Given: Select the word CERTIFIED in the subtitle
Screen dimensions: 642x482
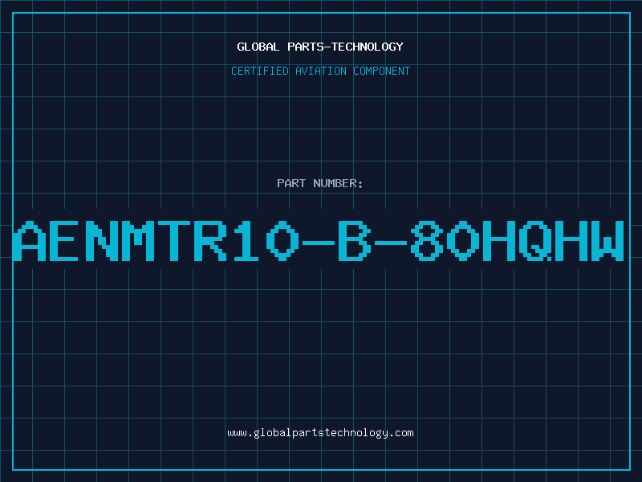Looking at the screenshot, I should (x=259, y=71).
